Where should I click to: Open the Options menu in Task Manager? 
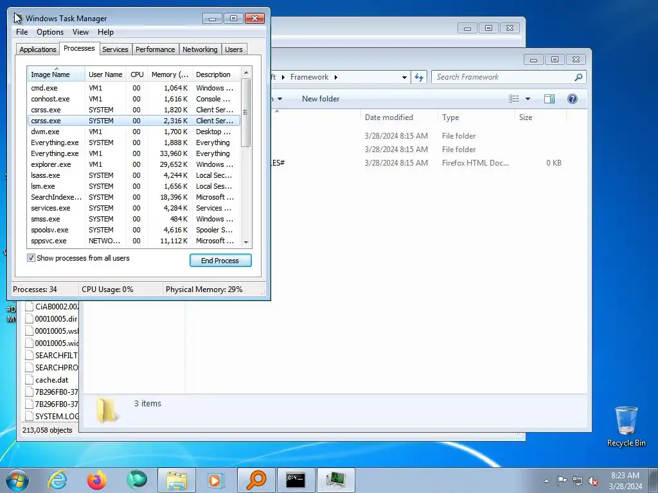(x=50, y=32)
